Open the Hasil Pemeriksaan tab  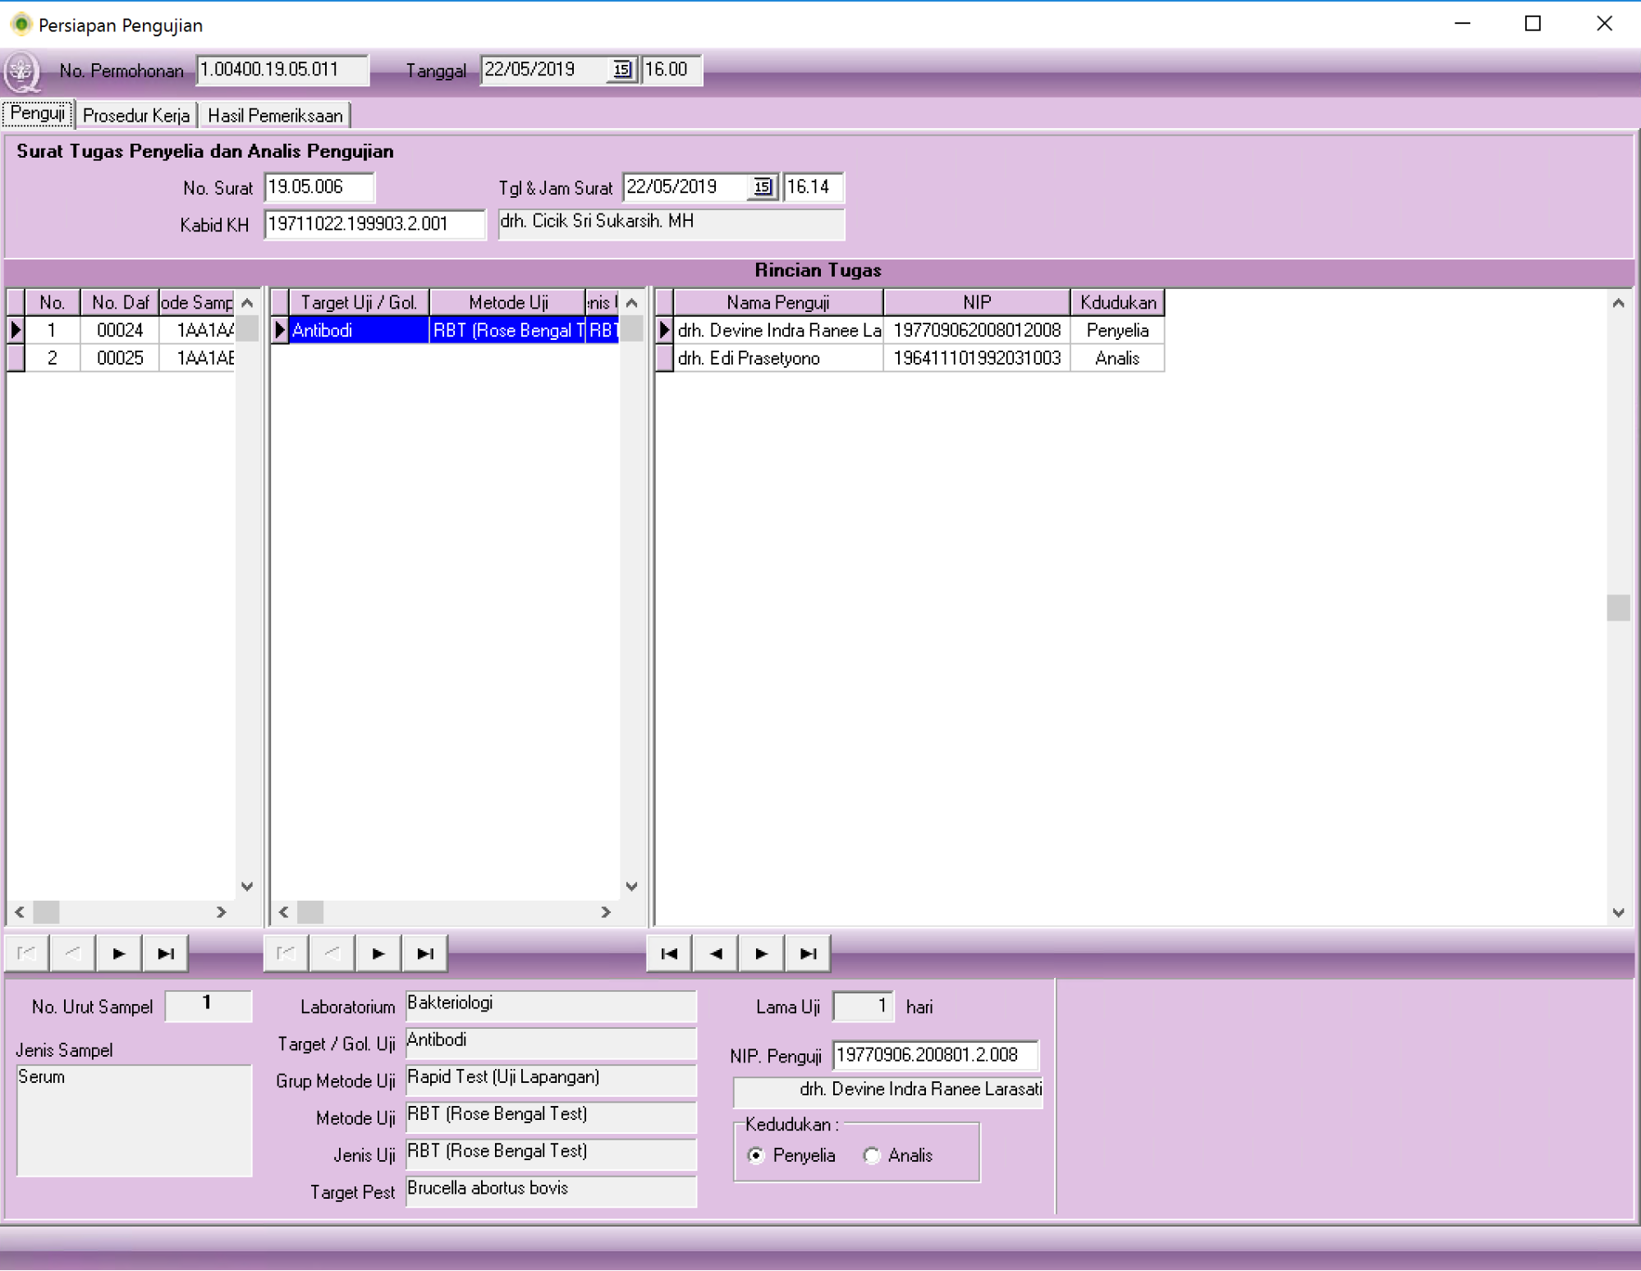[x=275, y=116]
